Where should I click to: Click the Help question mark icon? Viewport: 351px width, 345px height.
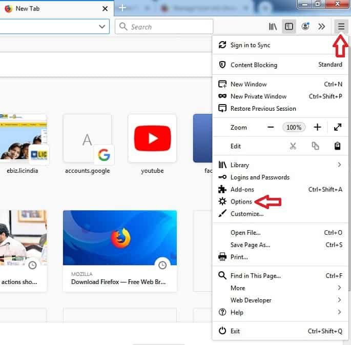(222, 312)
